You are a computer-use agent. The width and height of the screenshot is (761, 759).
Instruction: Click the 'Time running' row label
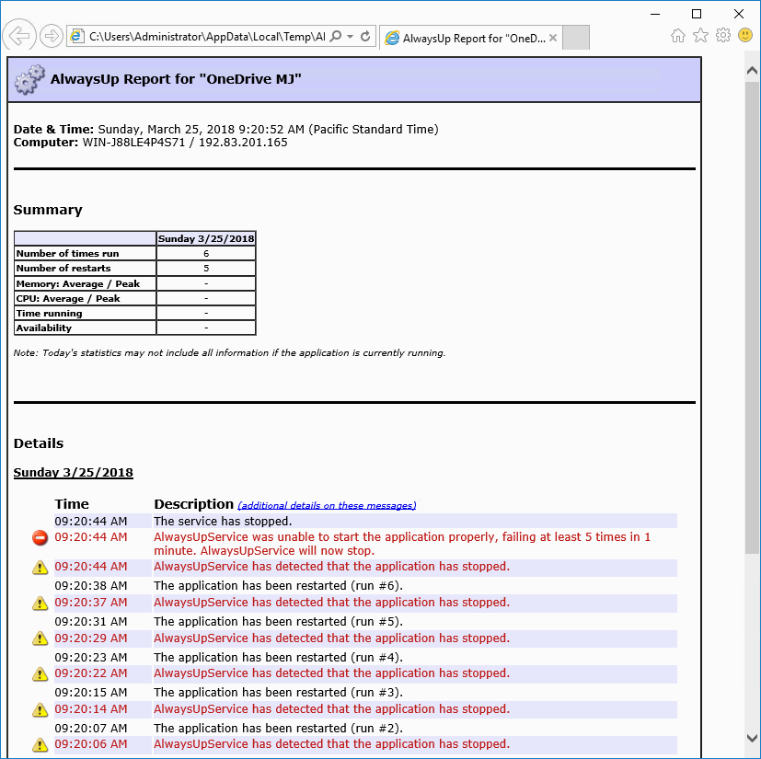[49, 314]
